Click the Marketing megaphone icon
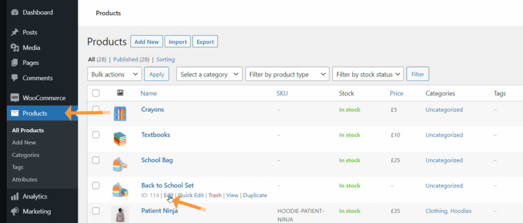Image resolution: width=523 pixels, height=223 pixels. pos(14,211)
